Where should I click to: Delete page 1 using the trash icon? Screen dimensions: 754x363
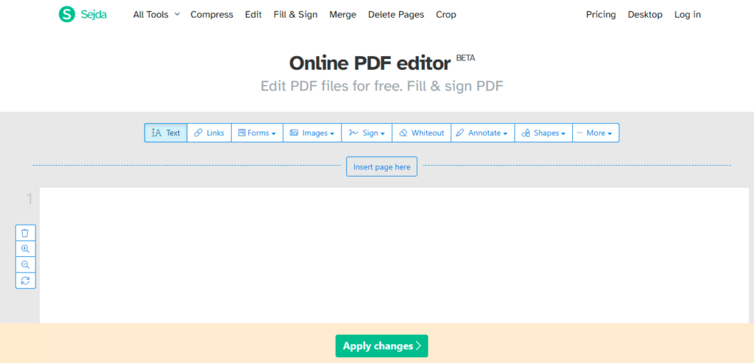(26, 233)
